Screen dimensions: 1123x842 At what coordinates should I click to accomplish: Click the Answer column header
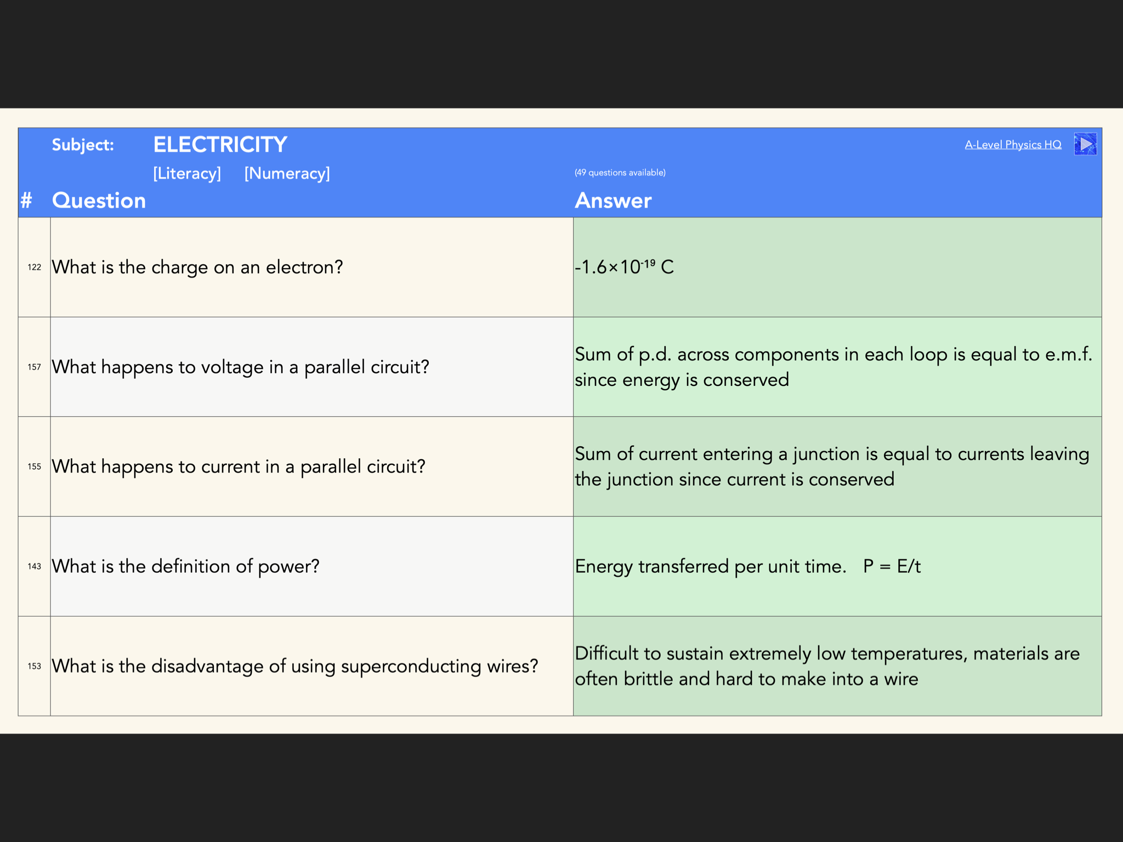coord(613,201)
